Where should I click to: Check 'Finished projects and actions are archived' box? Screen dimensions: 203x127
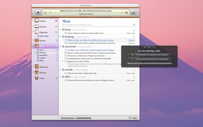coord(66,59)
